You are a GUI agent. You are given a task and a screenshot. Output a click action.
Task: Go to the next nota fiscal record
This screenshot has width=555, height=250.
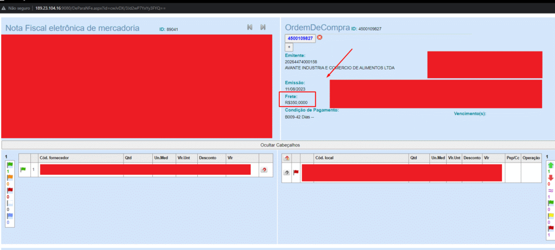click(x=263, y=27)
